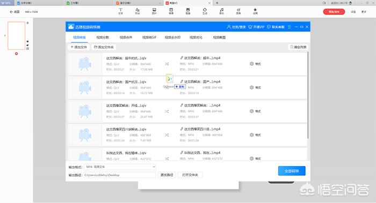
Task: Click the Text tool in WPS toolbar
Action: click(120, 11)
